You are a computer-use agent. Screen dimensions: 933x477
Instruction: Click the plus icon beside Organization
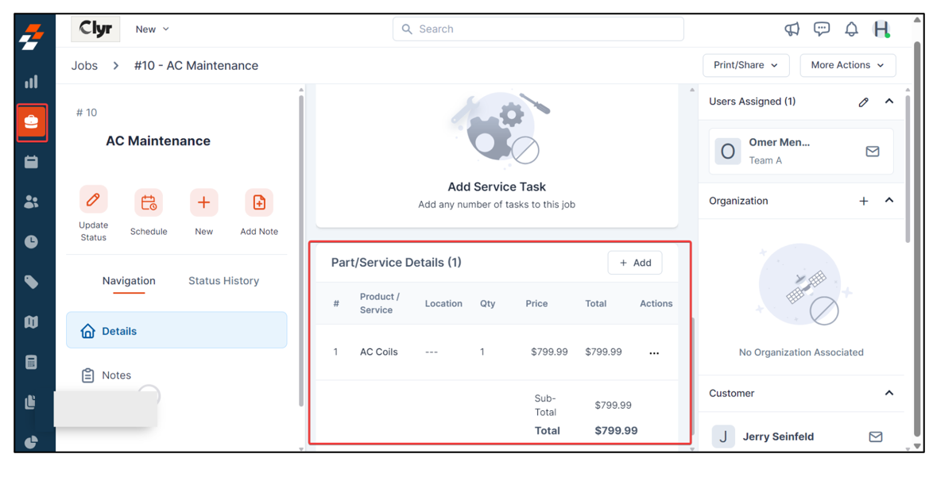click(x=864, y=201)
